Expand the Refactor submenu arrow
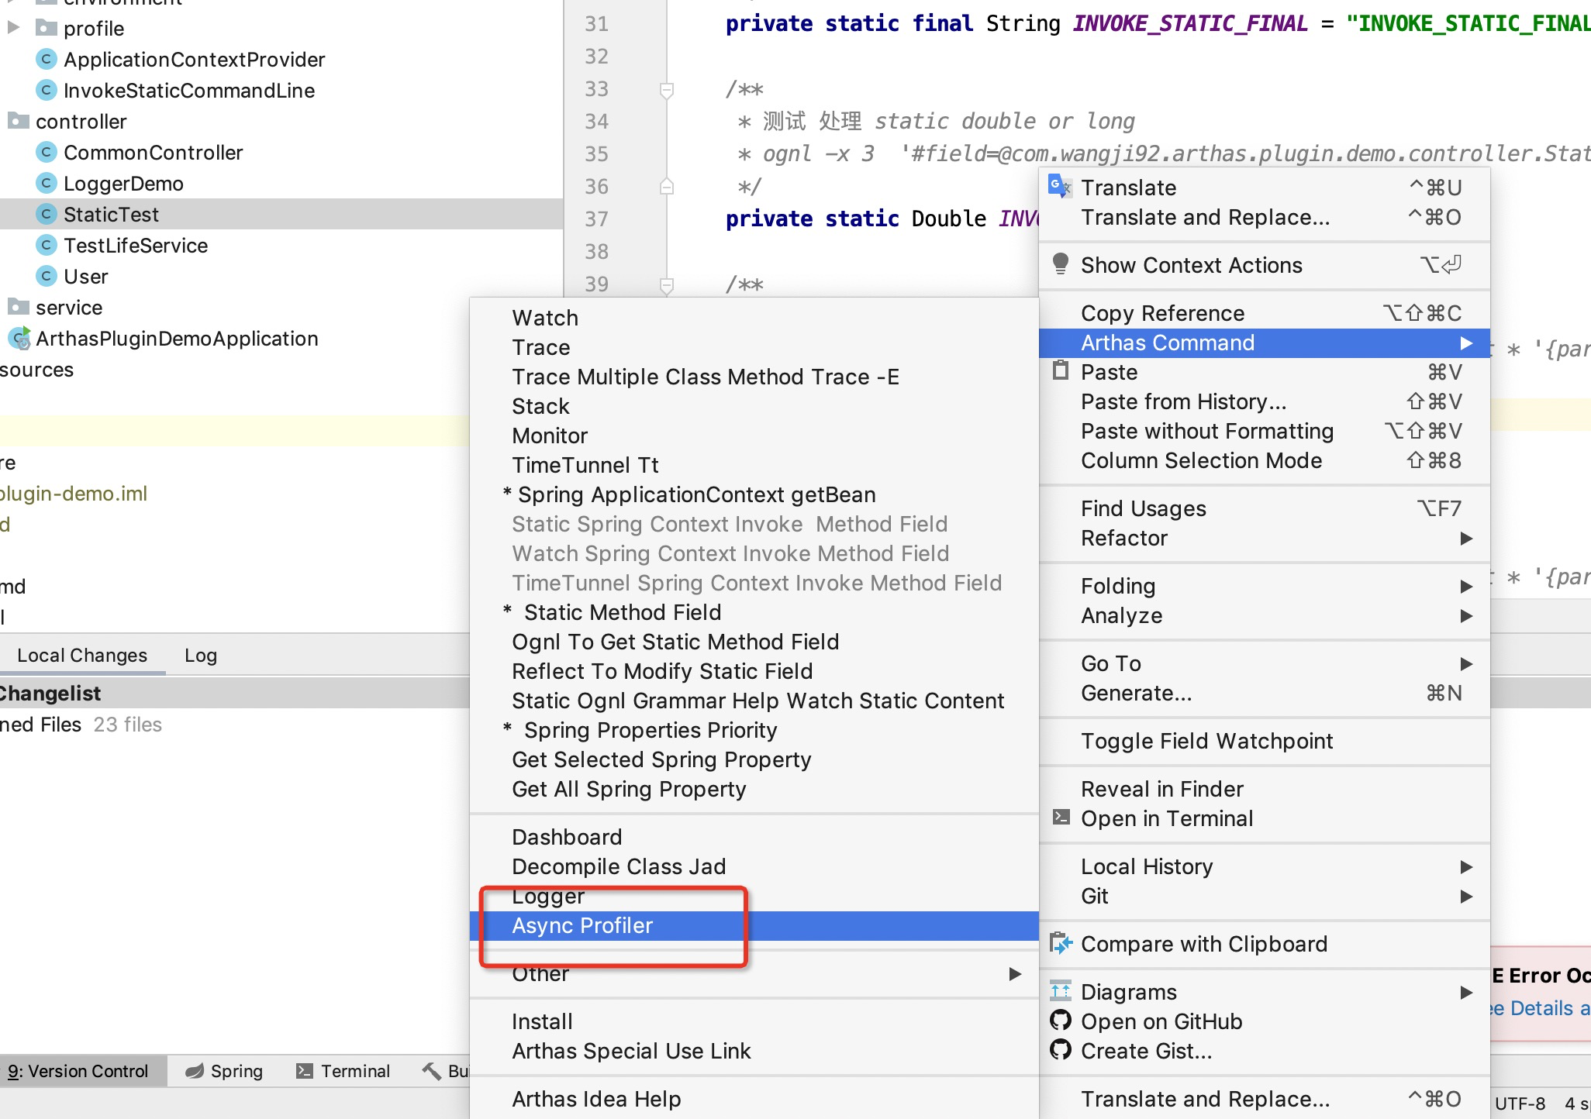The height and width of the screenshot is (1119, 1591). [x=1465, y=538]
